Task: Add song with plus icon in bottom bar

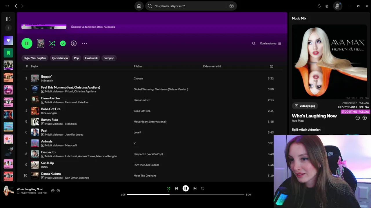Action: click(x=58, y=191)
